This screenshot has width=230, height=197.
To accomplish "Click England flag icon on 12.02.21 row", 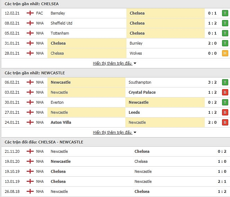I will point(30,13).
